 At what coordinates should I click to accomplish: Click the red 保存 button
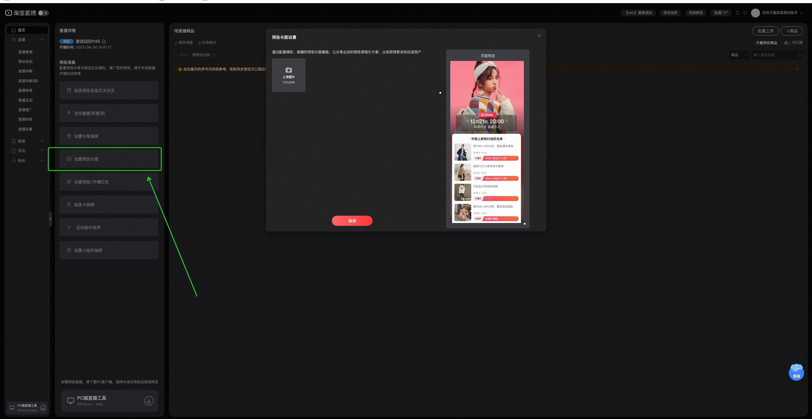coord(352,221)
